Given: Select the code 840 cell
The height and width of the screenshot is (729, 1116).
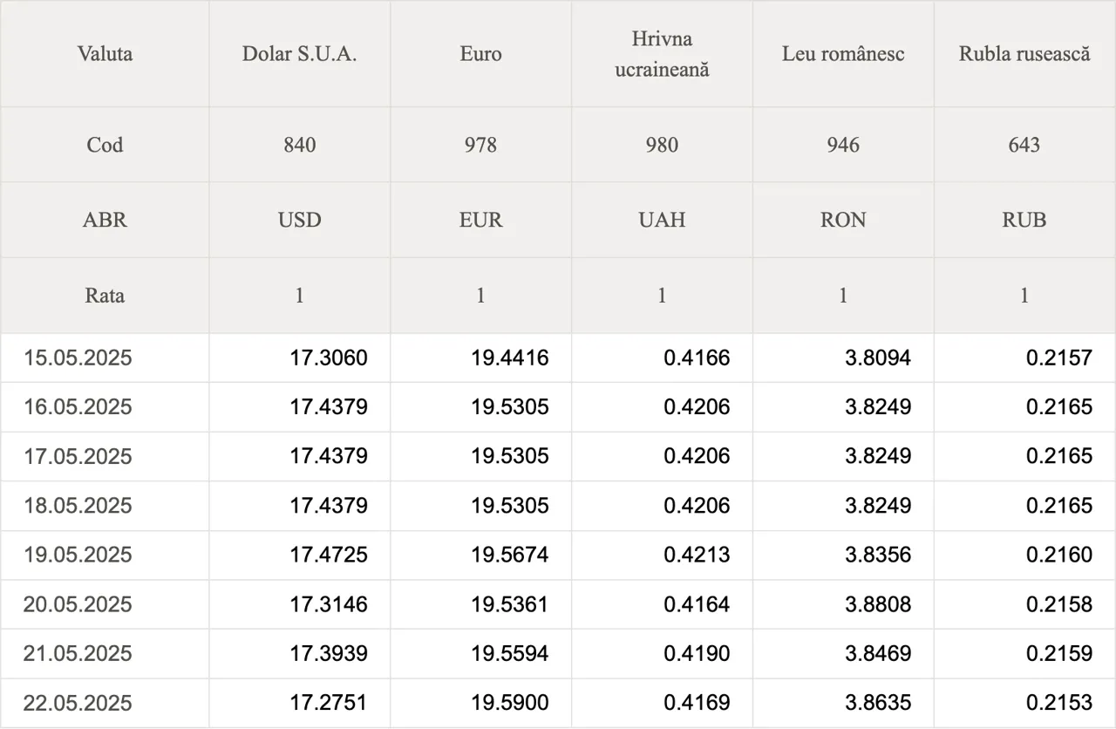Looking at the screenshot, I should [x=299, y=145].
